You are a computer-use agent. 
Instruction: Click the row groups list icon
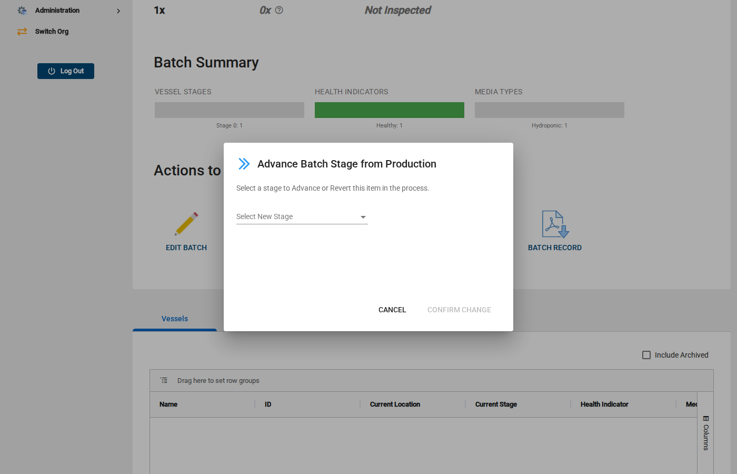(164, 380)
